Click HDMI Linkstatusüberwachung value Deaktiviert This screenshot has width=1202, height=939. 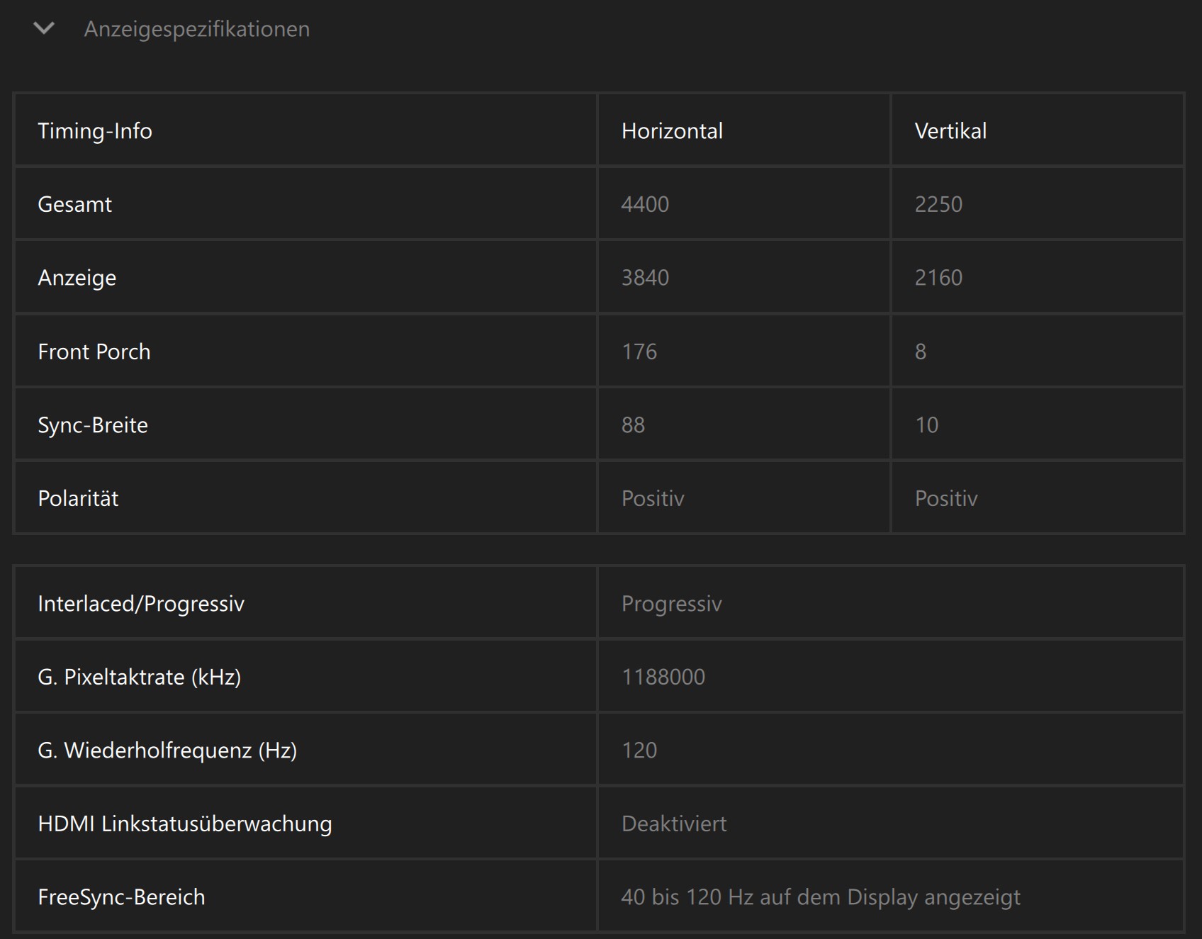674,824
